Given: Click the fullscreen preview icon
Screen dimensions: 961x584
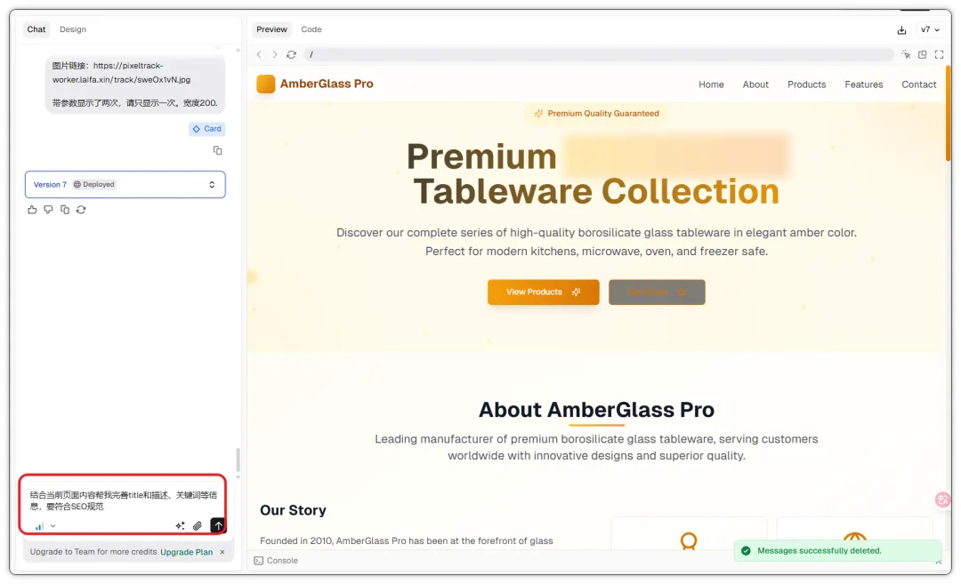Looking at the screenshot, I should coord(939,54).
